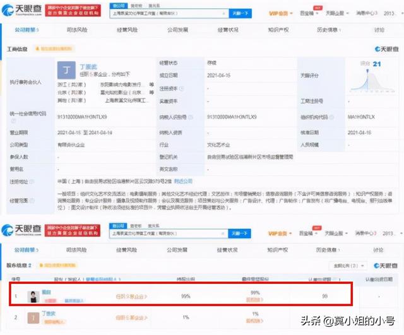Expand VIP会员 dropdown on 工商信息 page
The height and width of the screenshot is (335, 404).
281,13
